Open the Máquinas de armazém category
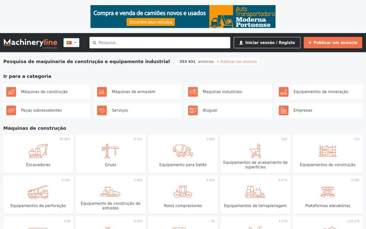Screen dimensions: 366x229 click(134, 92)
